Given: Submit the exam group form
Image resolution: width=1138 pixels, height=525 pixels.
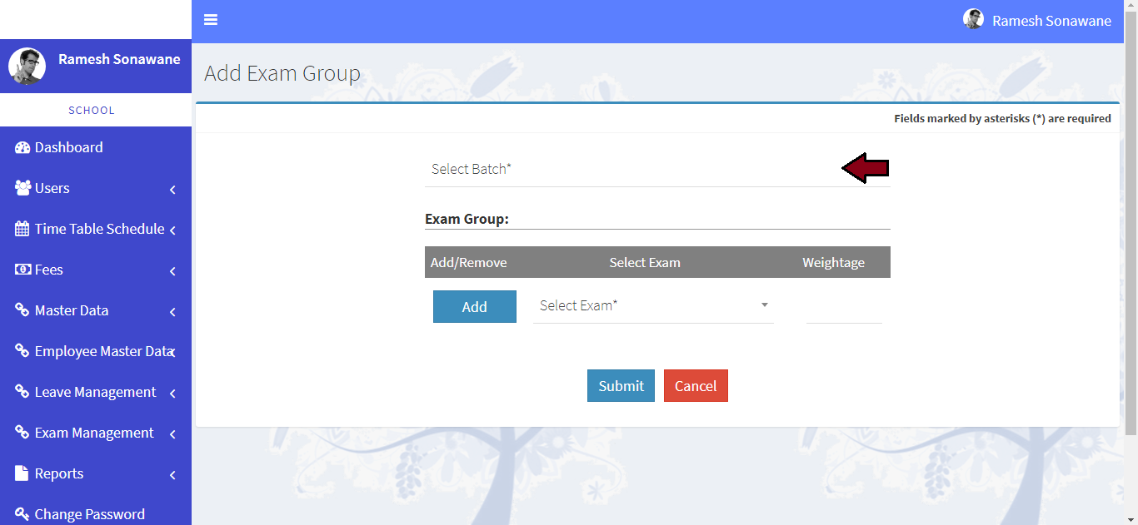Looking at the screenshot, I should pos(621,386).
